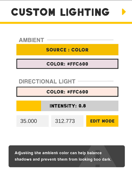
Task: Click the yellow divider bar under the title
Action: tap(66, 23)
